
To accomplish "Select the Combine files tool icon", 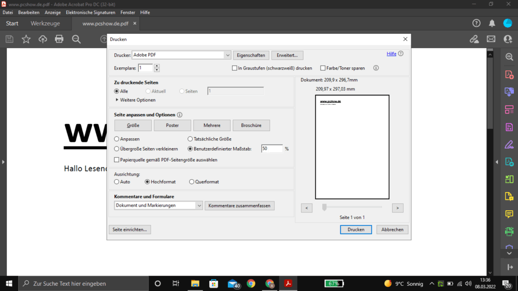I will pos(509,92).
